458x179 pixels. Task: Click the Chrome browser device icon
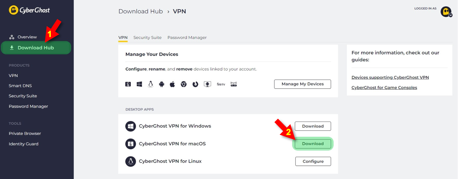coord(183,84)
